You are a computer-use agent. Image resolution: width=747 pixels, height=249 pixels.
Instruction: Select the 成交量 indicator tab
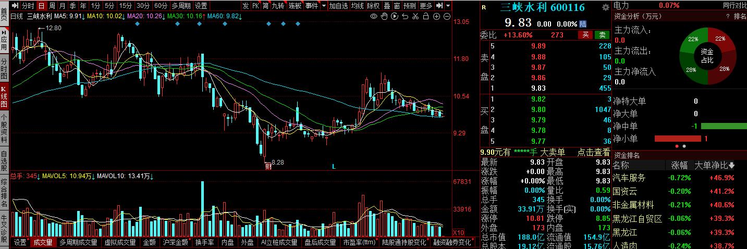tap(43, 242)
